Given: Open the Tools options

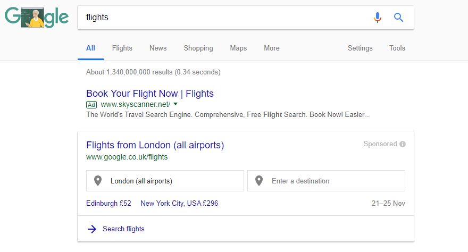Looking at the screenshot, I should click(397, 48).
